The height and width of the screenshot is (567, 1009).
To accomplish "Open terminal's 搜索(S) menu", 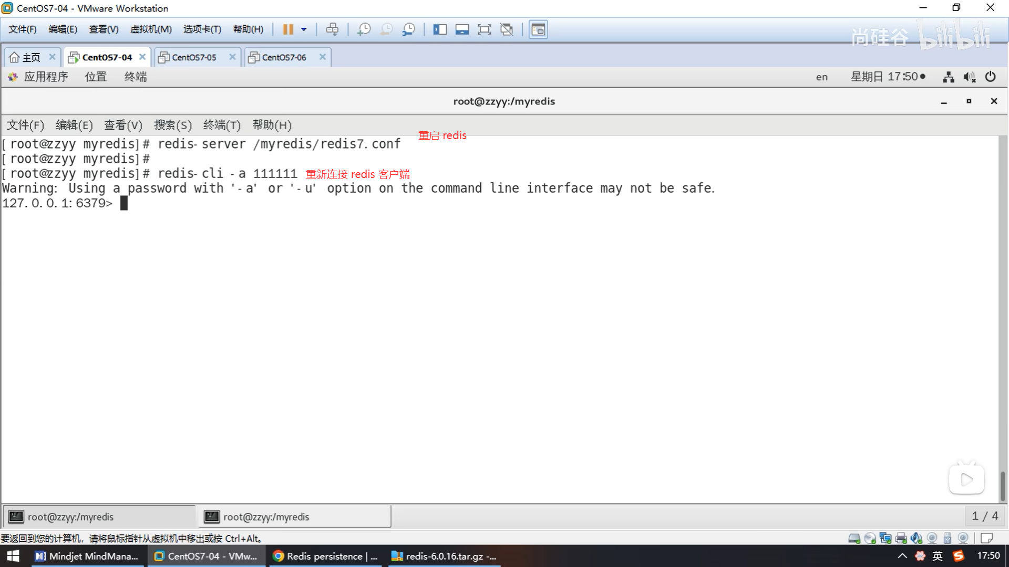I will click(x=172, y=125).
